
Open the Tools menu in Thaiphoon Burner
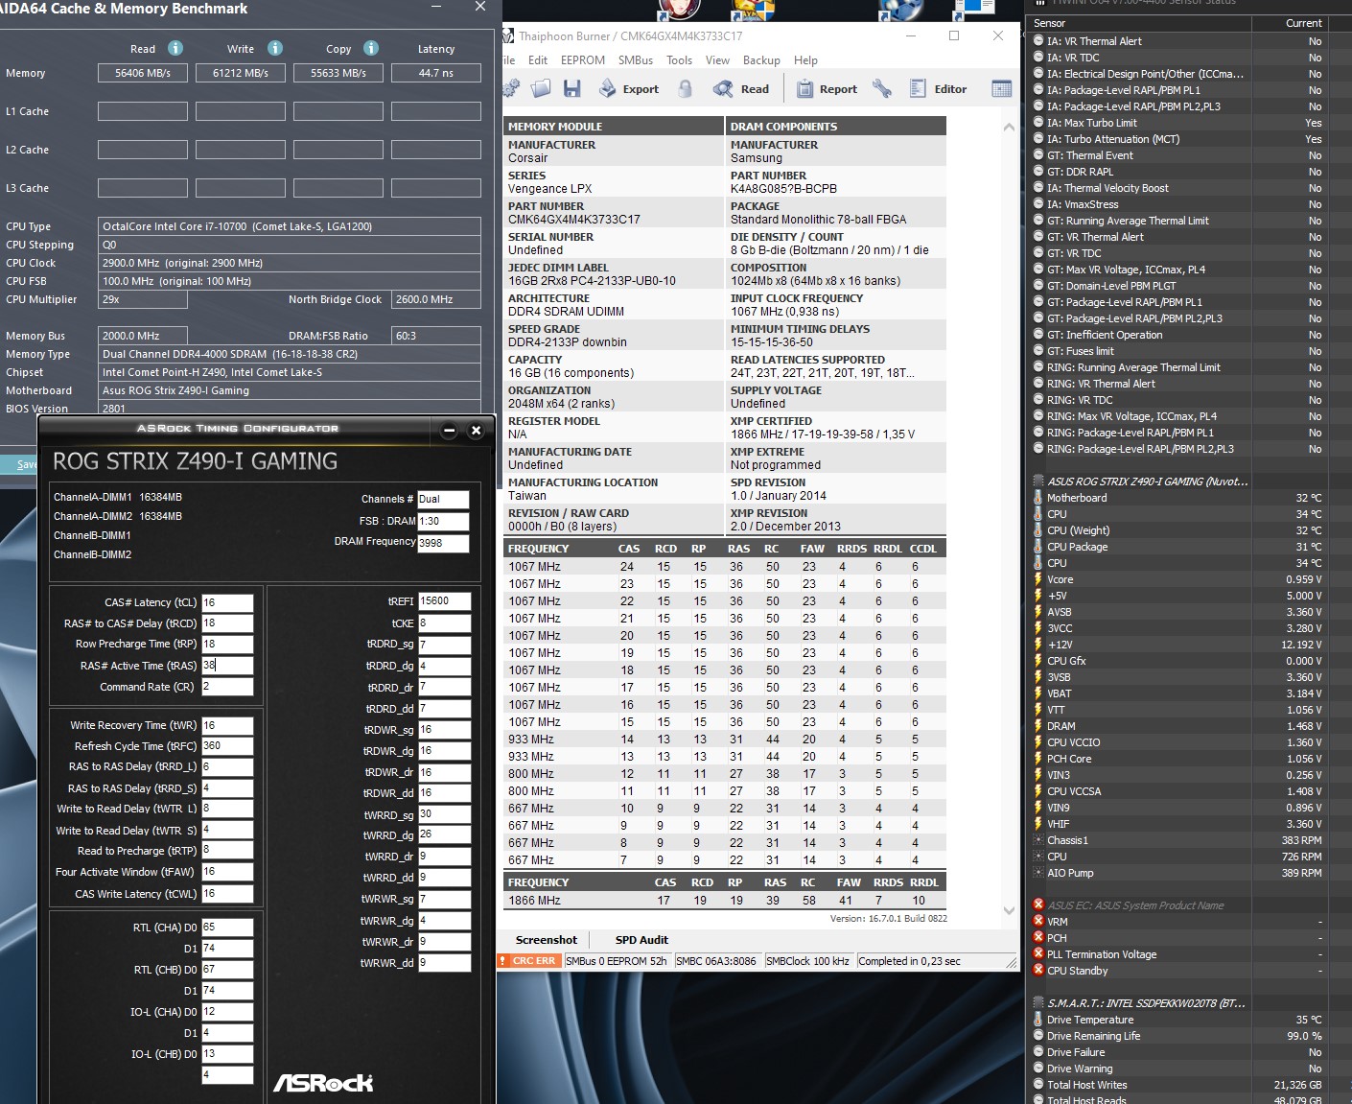pyautogui.click(x=680, y=60)
